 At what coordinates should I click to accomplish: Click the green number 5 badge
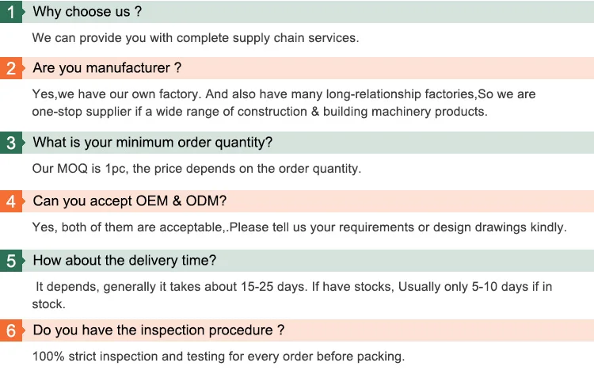(x=11, y=261)
